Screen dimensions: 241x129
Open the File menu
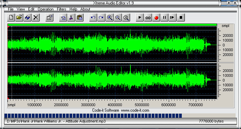tap(11, 9)
